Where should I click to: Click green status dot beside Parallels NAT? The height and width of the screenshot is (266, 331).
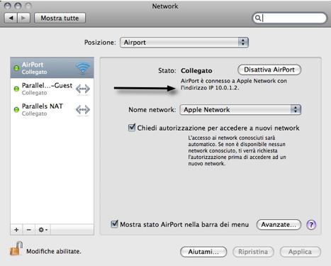(16, 110)
